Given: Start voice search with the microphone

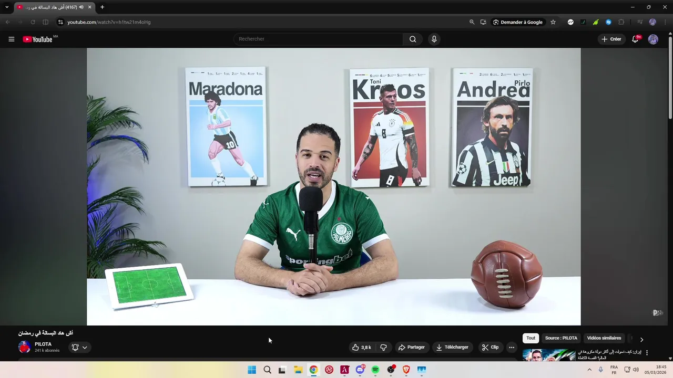Looking at the screenshot, I should point(434,39).
